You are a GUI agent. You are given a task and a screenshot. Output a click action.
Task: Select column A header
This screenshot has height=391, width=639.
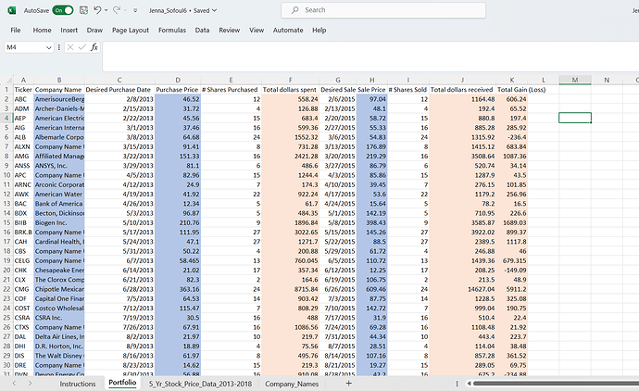[x=23, y=80]
